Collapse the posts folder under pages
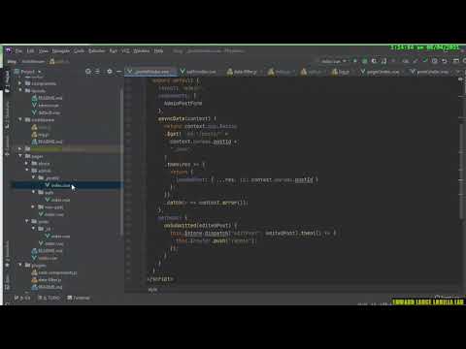The height and width of the screenshot is (349, 466). pyautogui.click(x=27, y=221)
